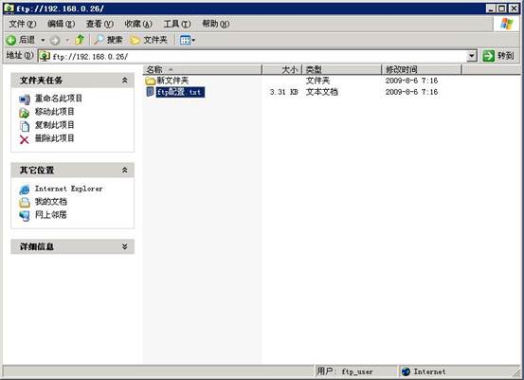This screenshot has width=524, height=380.
Task: Click the 文件夹任务 panel header
Action: click(73, 81)
